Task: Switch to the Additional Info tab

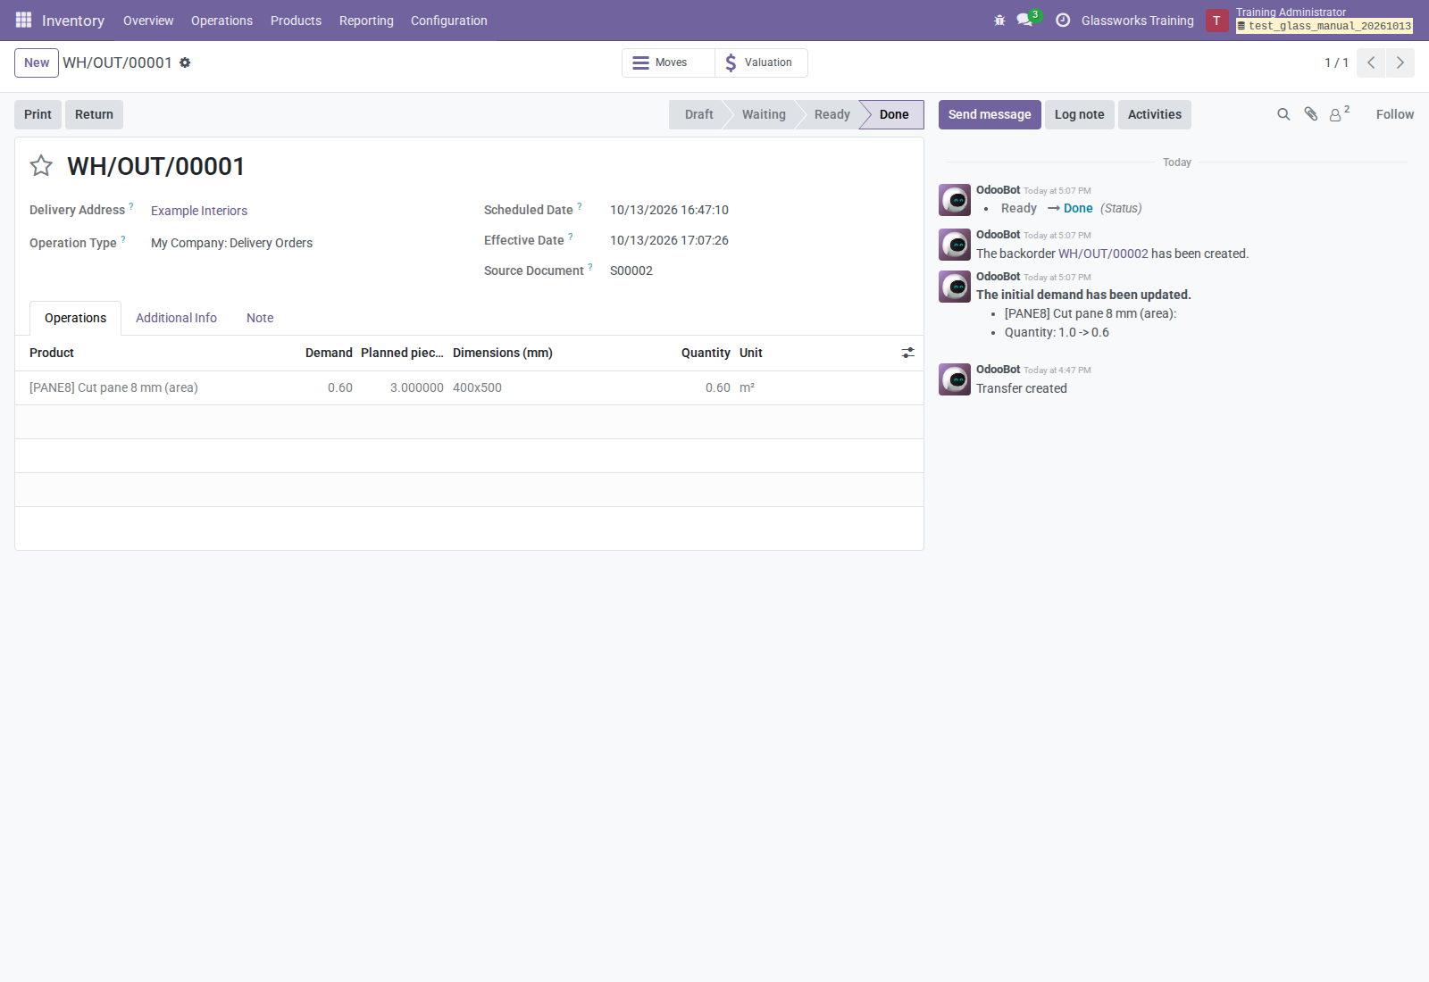Action: [x=176, y=318]
